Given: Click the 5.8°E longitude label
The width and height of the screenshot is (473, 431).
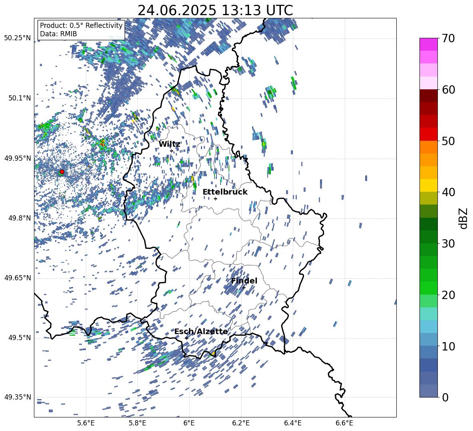Looking at the screenshot, I should (137, 423).
